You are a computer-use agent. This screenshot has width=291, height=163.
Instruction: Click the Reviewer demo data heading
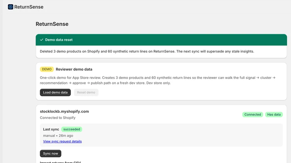pyautogui.click(x=74, y=69)
